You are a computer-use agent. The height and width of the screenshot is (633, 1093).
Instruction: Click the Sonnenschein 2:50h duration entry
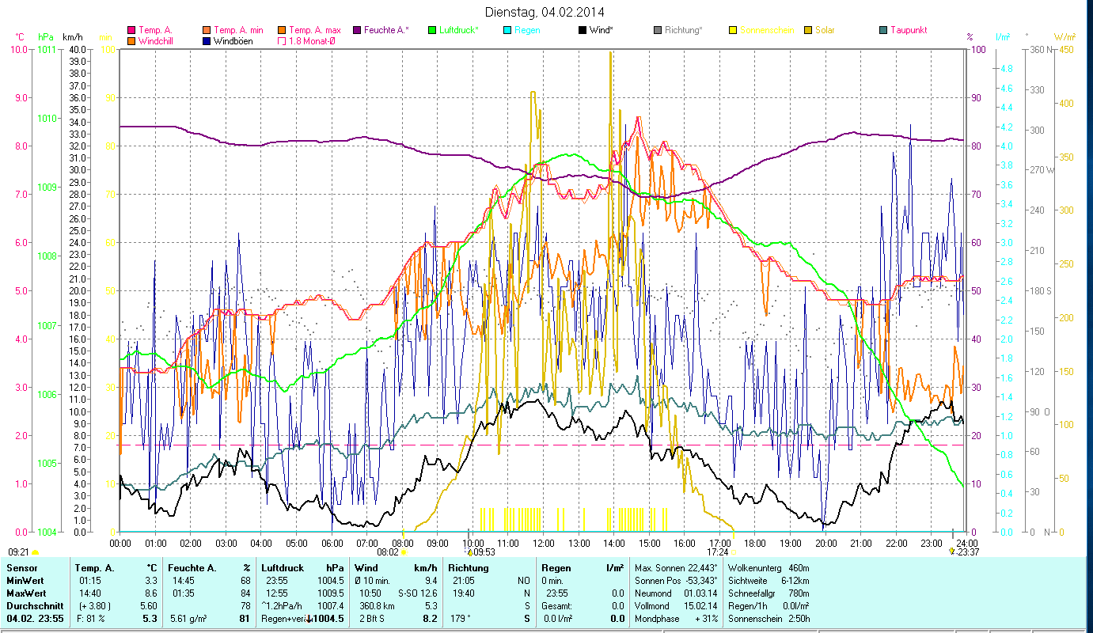click(770, 619)
